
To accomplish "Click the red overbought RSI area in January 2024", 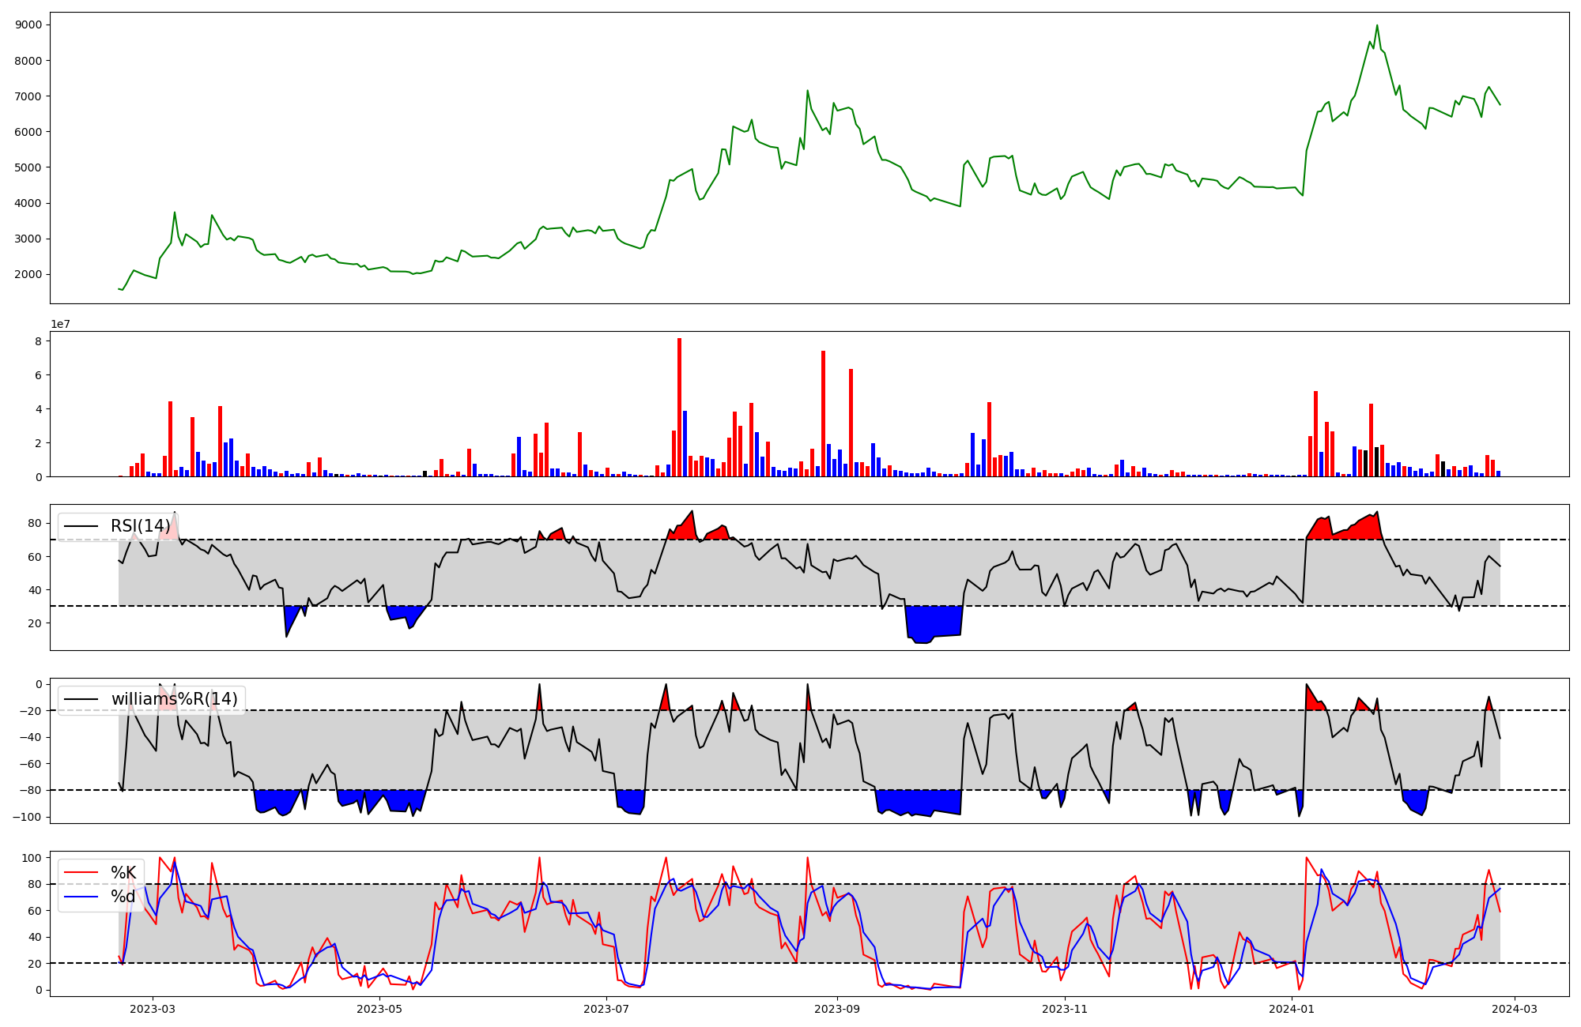I will 1364,529.
